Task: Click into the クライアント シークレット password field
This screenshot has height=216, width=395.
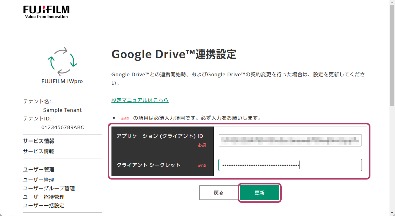Action: coord(290,165)
